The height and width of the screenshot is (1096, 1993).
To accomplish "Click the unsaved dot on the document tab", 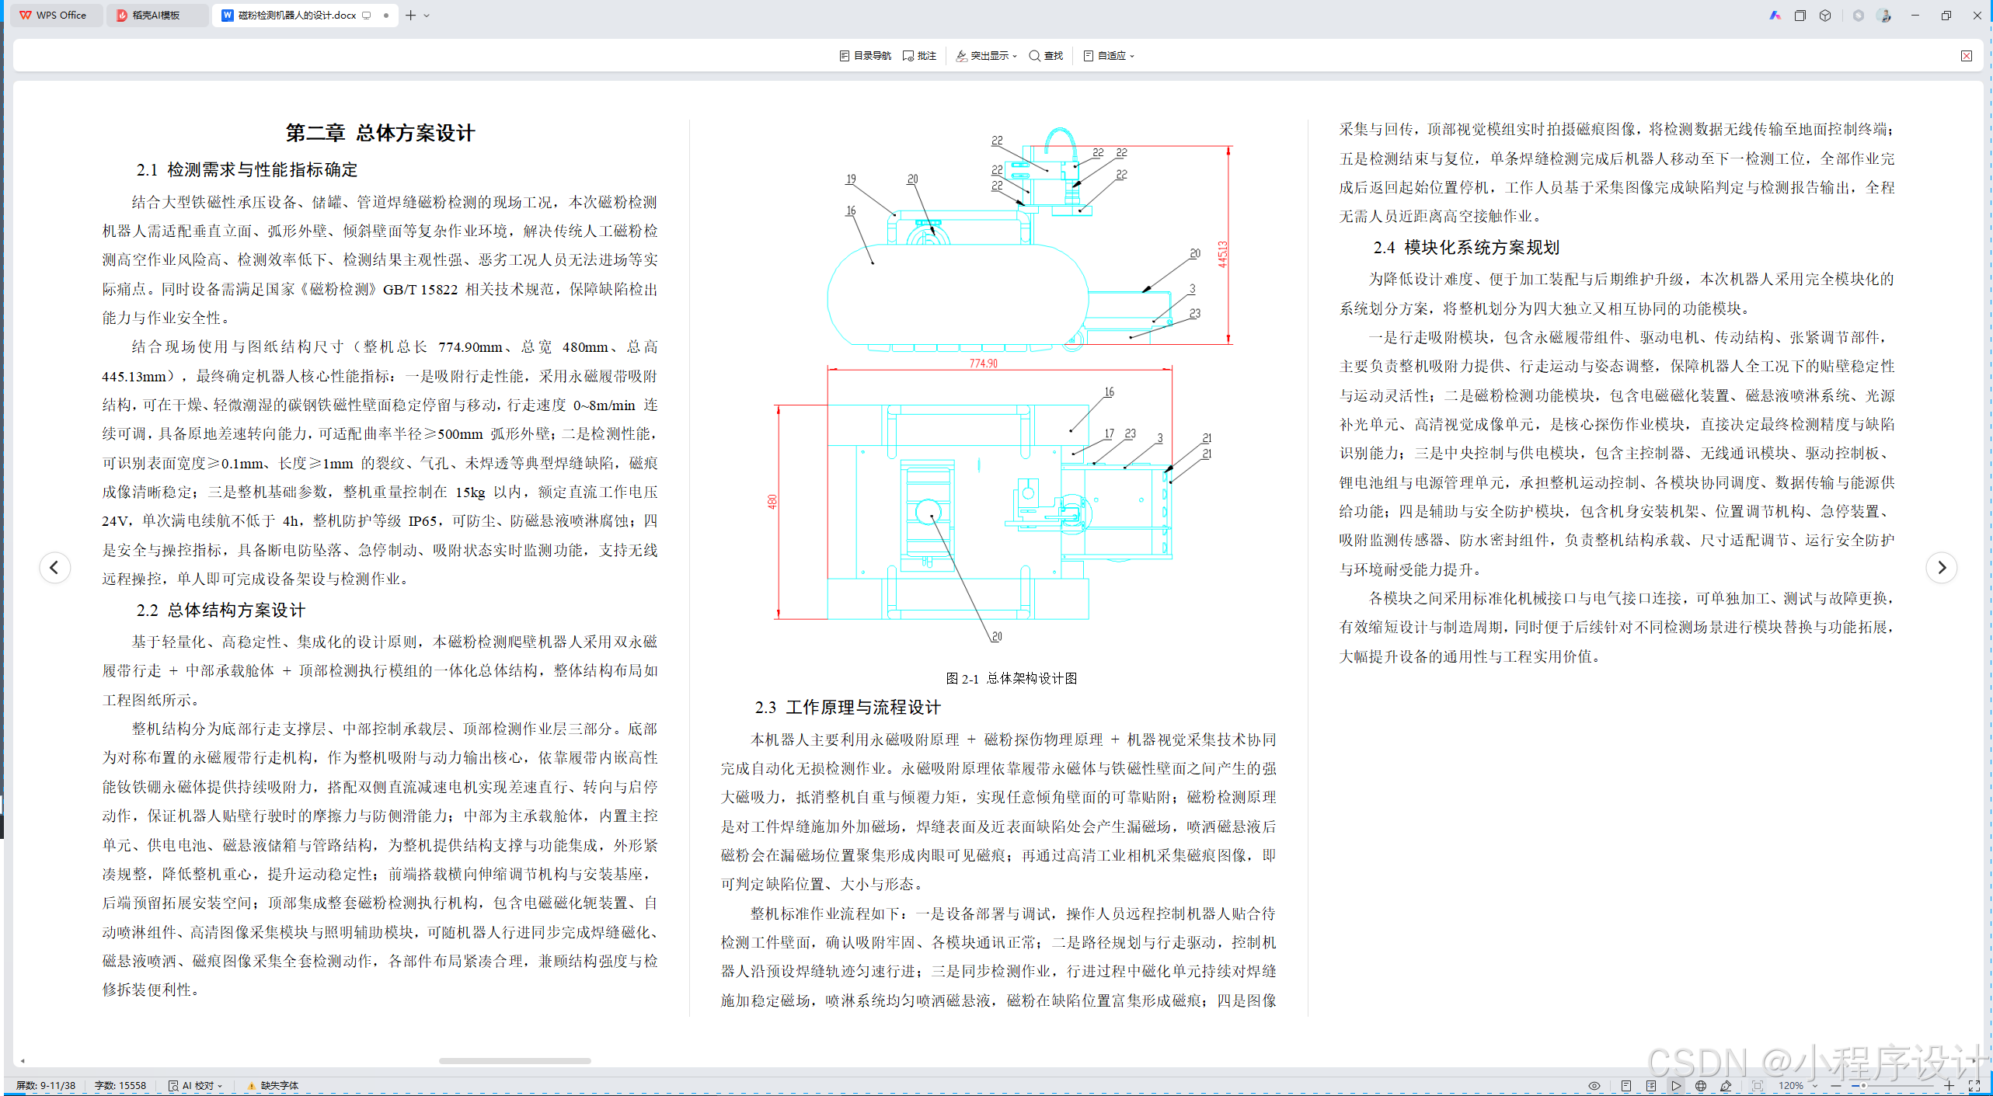I will tap(386, 15).
